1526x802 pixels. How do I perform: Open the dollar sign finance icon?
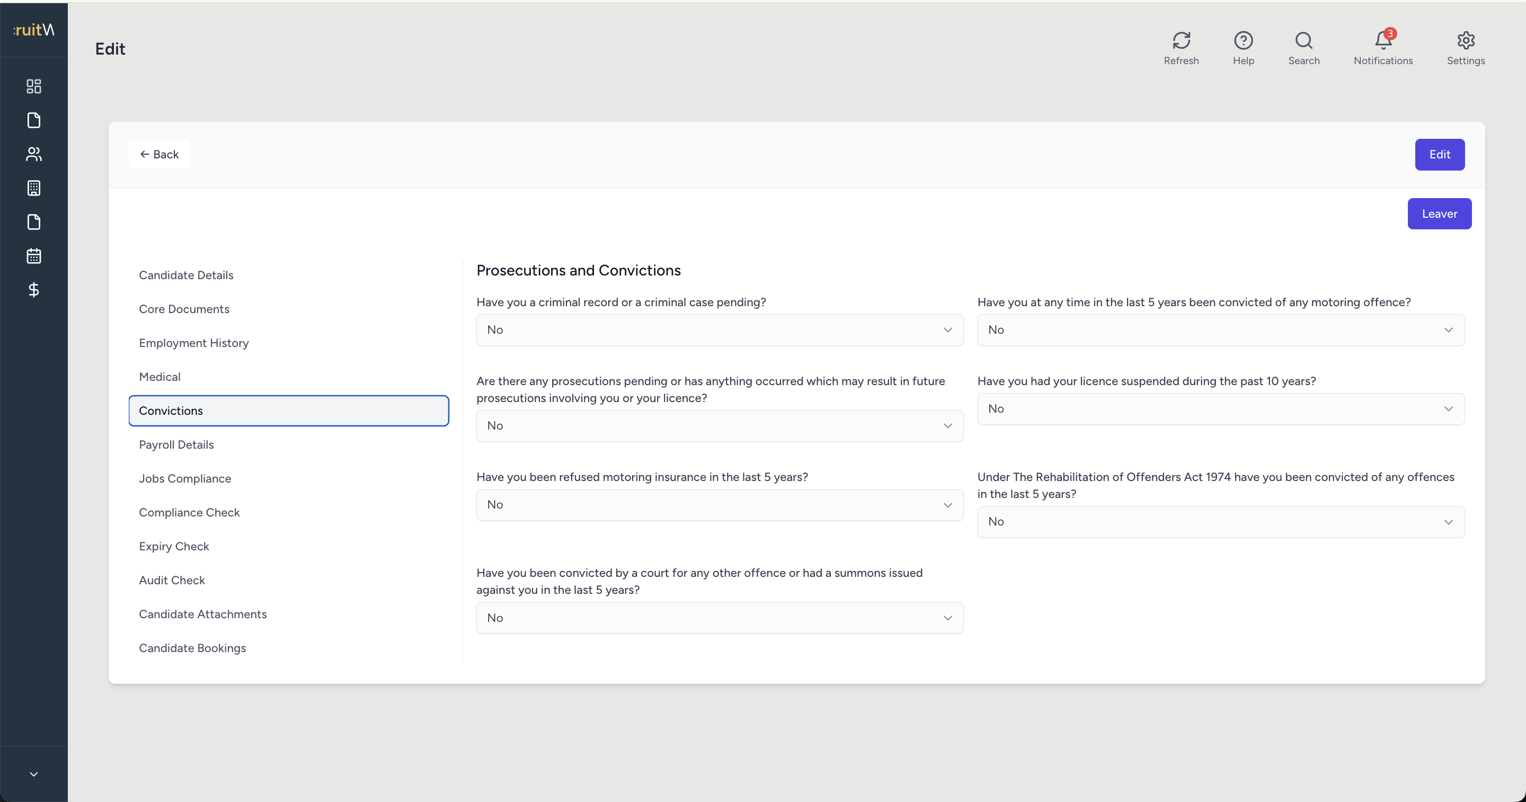(34, 290)
